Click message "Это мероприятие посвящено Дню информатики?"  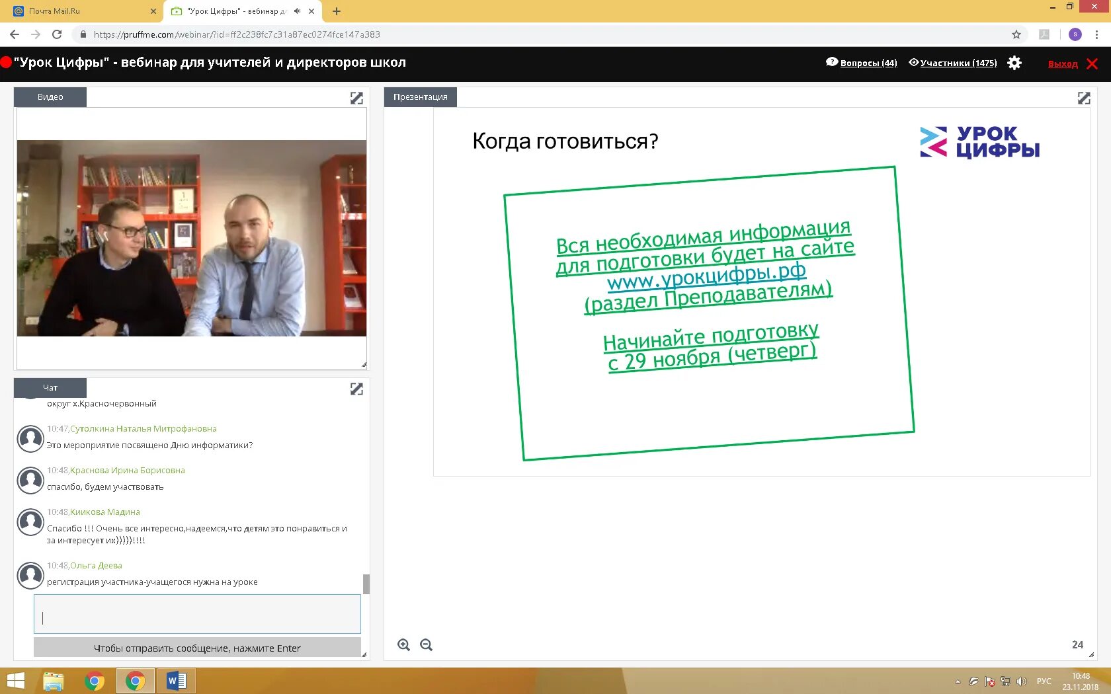coord(149,445)
